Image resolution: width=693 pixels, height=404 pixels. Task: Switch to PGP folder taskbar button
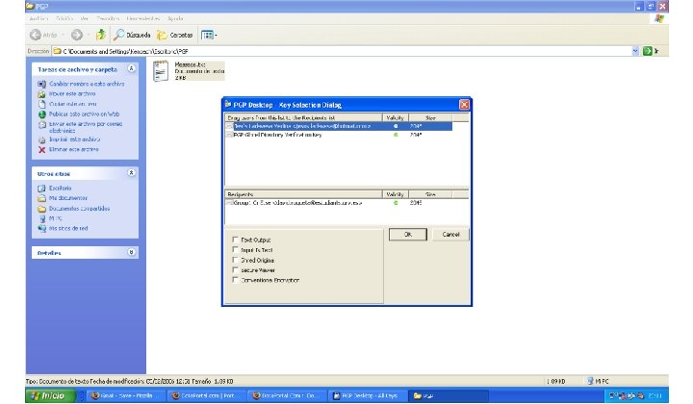point(449,395)
